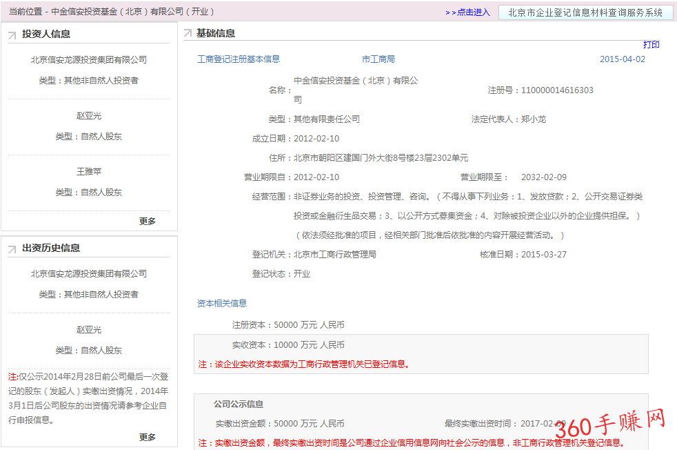Click 登记状态 value 开业
677x450 pixels.
pyautogui.click(x=302, y=274)
